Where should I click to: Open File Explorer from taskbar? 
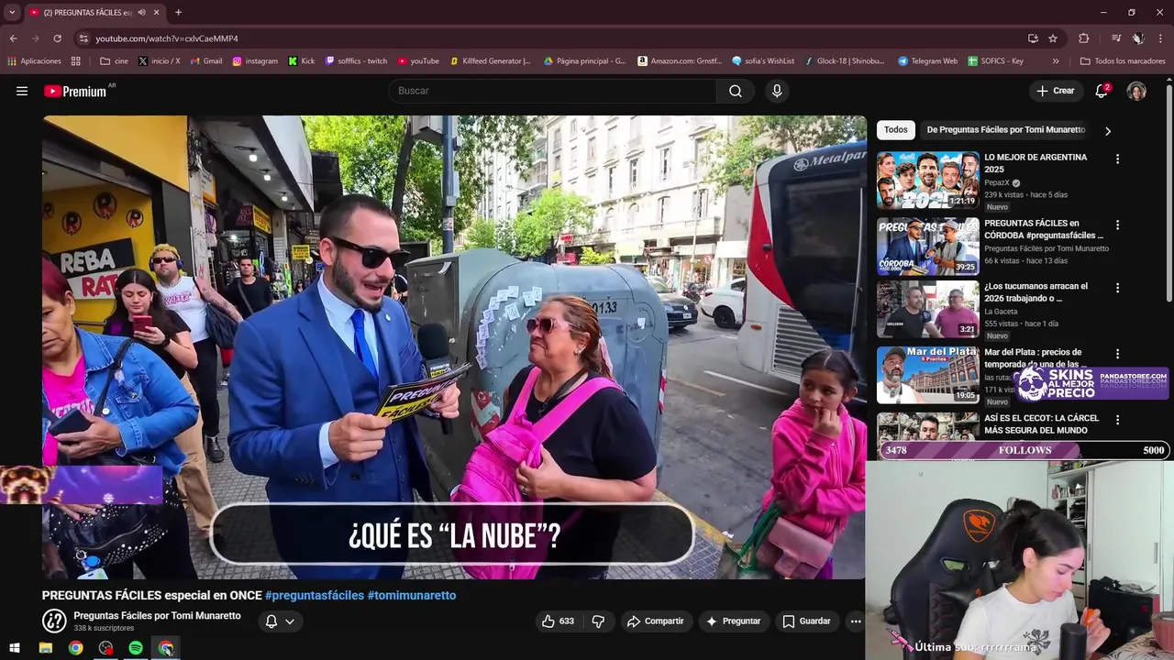[x=46, y=648]
